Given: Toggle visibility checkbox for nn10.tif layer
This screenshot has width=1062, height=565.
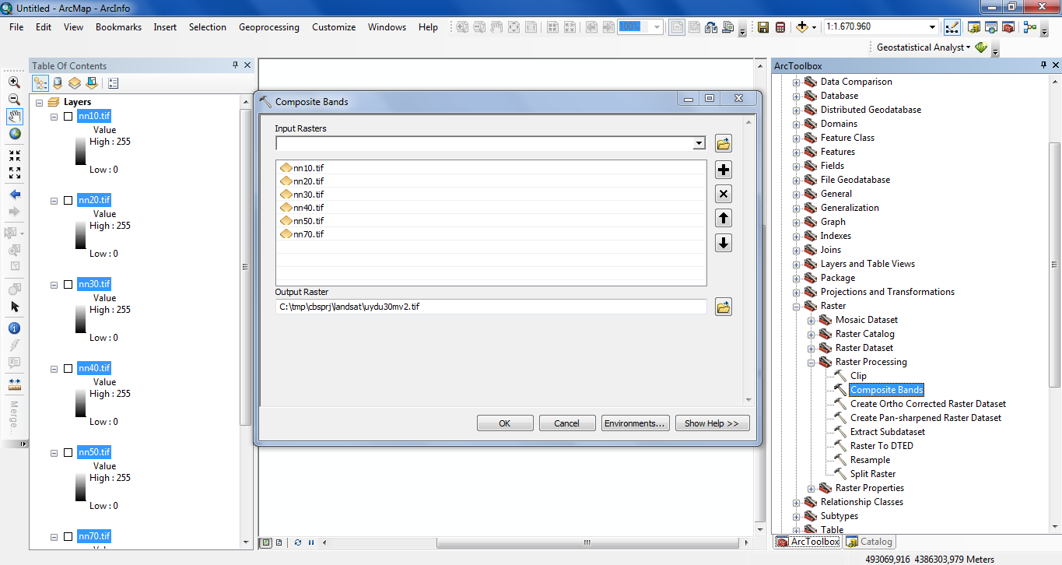Looking at the screenshot, I should tap(68, 116).
